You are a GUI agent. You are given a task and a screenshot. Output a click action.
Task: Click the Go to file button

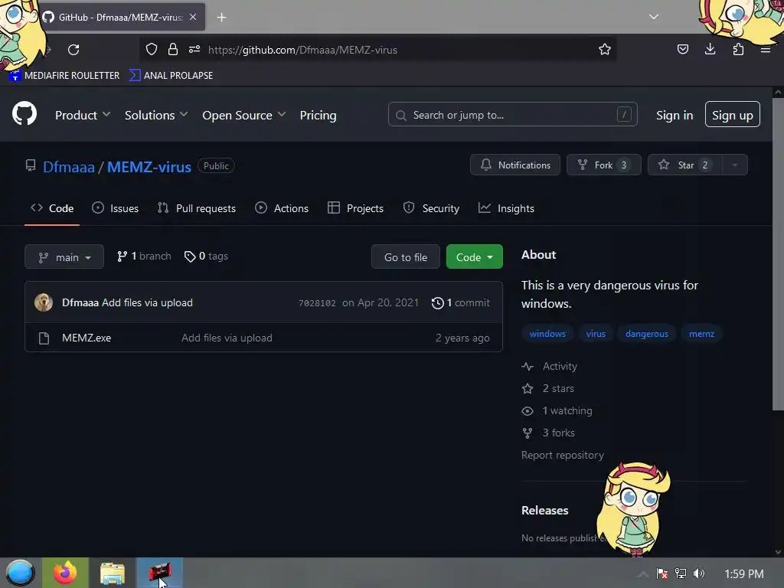click(x=406, y=256)
